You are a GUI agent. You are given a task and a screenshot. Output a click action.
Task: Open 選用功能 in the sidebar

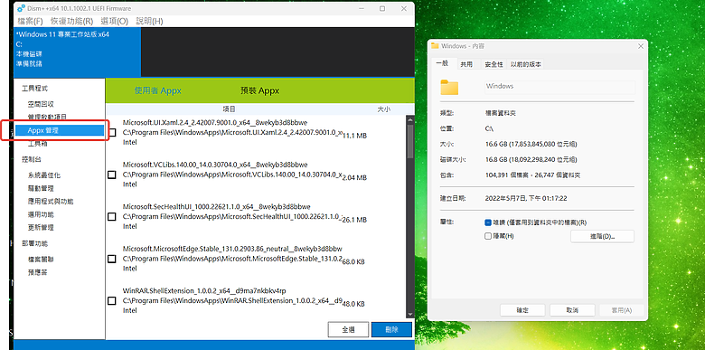point(41,214)
